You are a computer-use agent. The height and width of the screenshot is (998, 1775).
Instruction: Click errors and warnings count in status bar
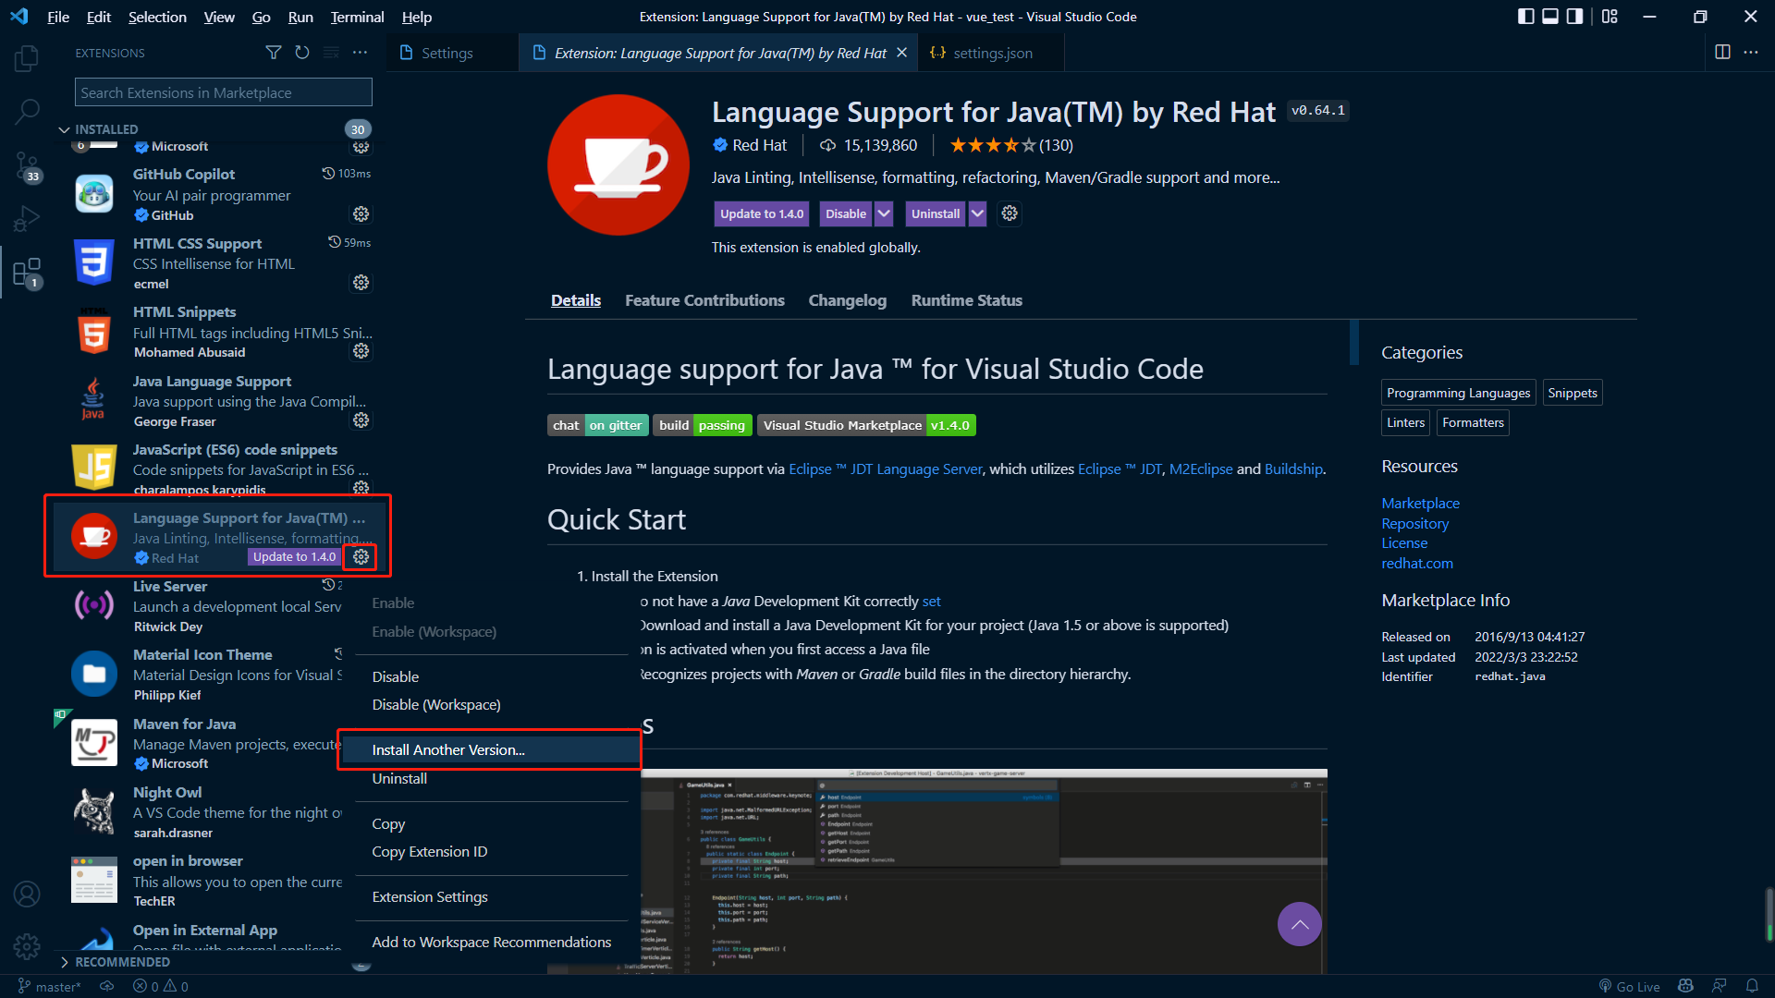coord(161,986)
